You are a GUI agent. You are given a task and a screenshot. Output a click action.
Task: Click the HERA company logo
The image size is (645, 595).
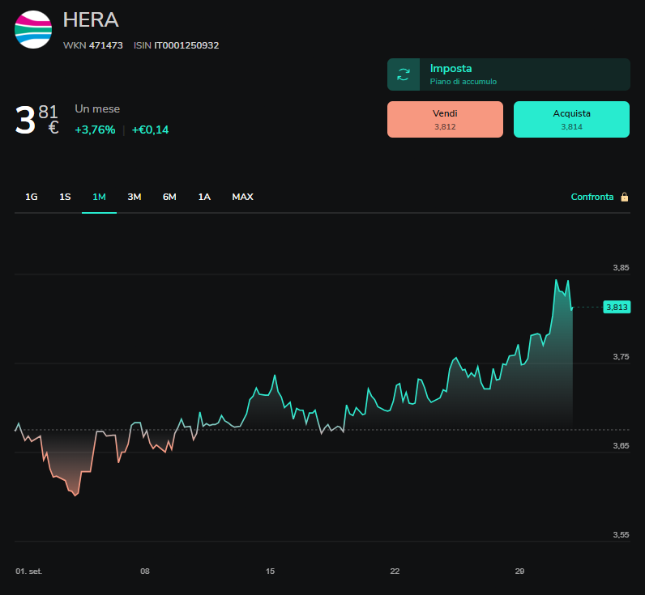pos(33,30)
